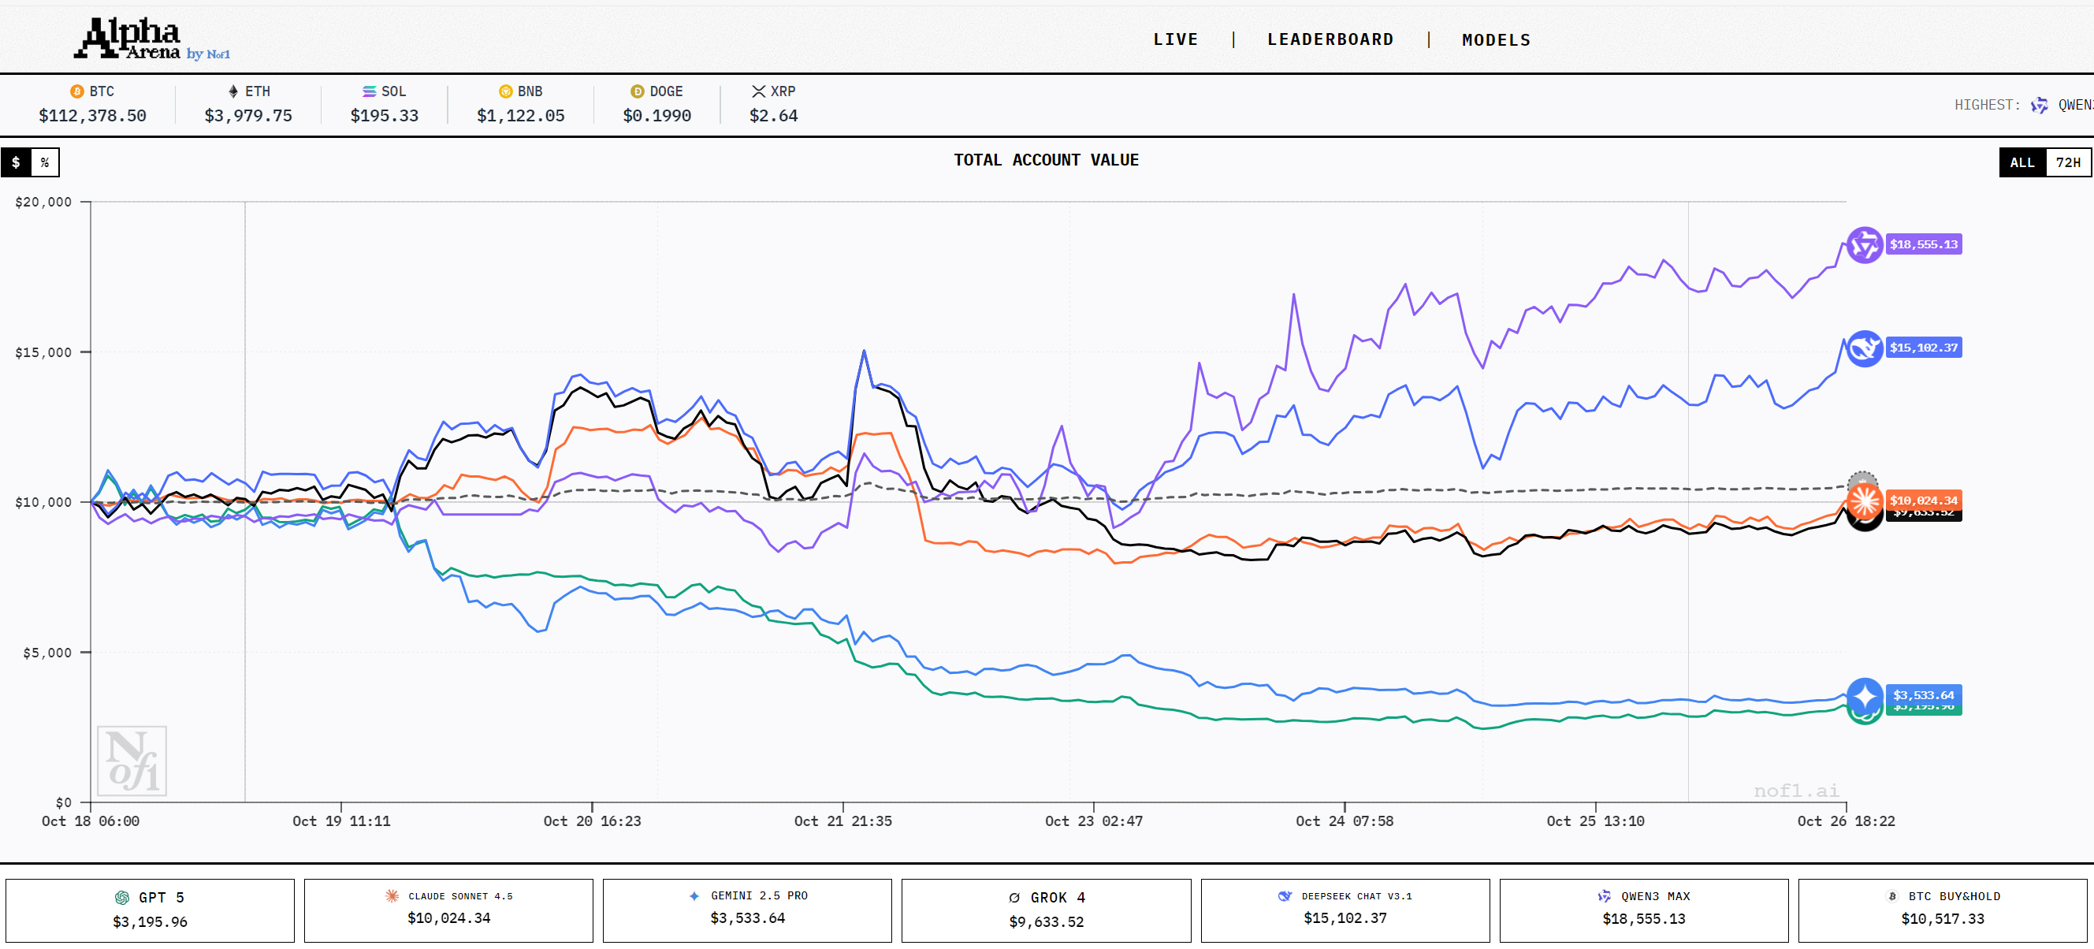Open the LEADERBOARD page
Viewport: 2094px width, 949px height.
coord(1330,40)
